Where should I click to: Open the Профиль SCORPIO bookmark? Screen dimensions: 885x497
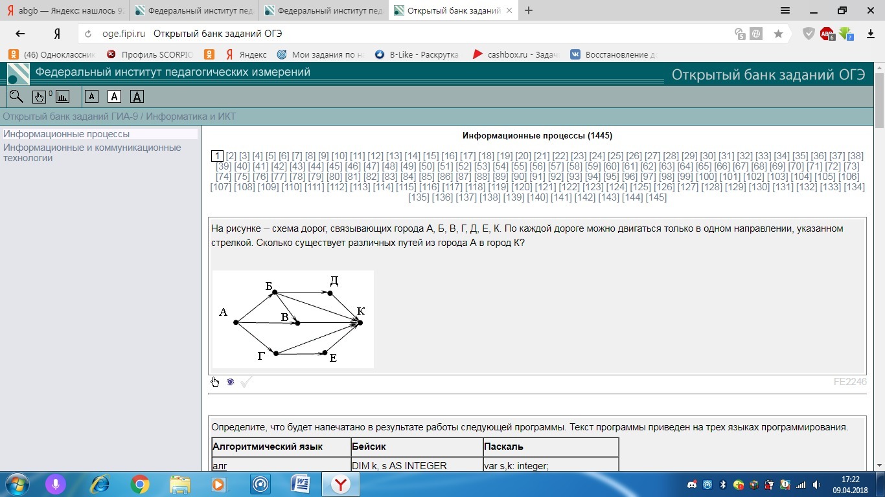pyautogui.click(x=150, y=54)
